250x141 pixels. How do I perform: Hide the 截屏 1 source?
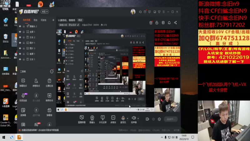[20, 54]
